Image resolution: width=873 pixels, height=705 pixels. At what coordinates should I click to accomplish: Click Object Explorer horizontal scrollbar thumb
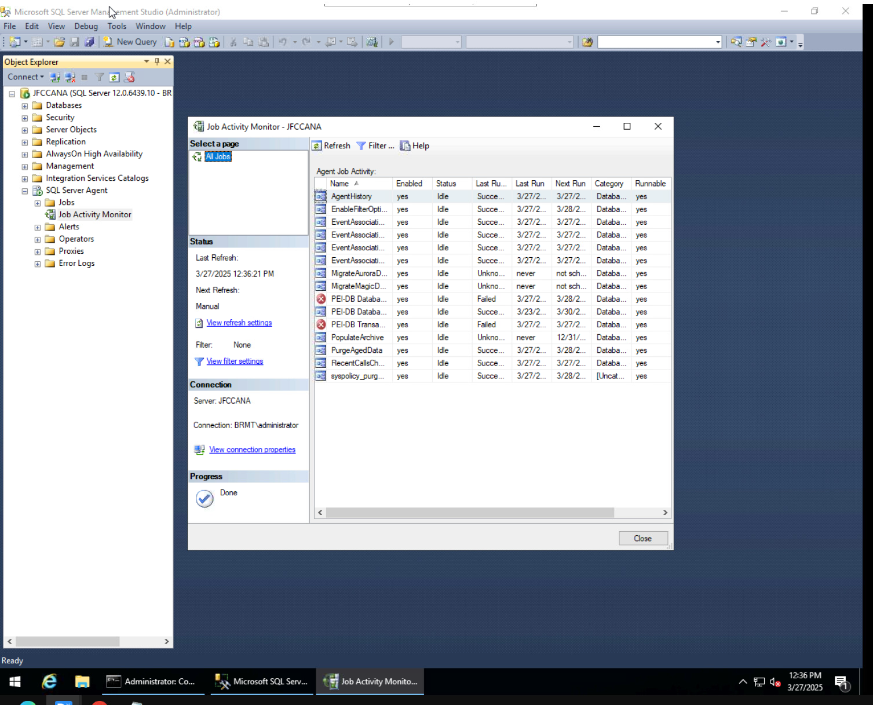pos(67,641)
